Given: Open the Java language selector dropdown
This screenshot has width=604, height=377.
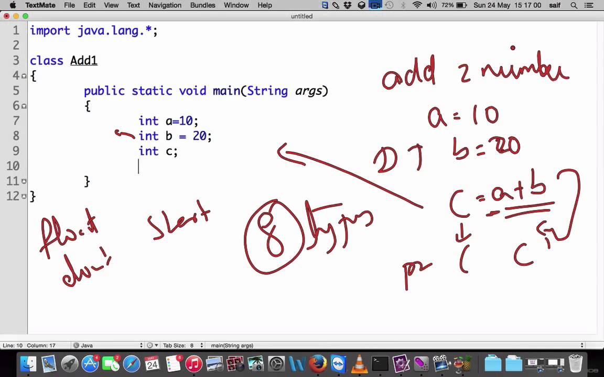Looking at the screenshot, I should [x=108, y=345].
